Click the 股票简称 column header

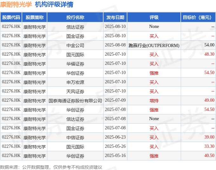click(35, 17)
